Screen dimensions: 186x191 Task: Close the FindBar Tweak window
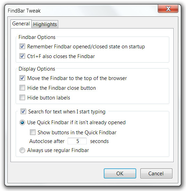[x=168, y=9]
